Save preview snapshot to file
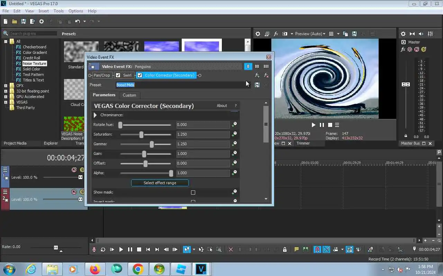Screen dimensions: 443x276 click(x=354, y=34)
